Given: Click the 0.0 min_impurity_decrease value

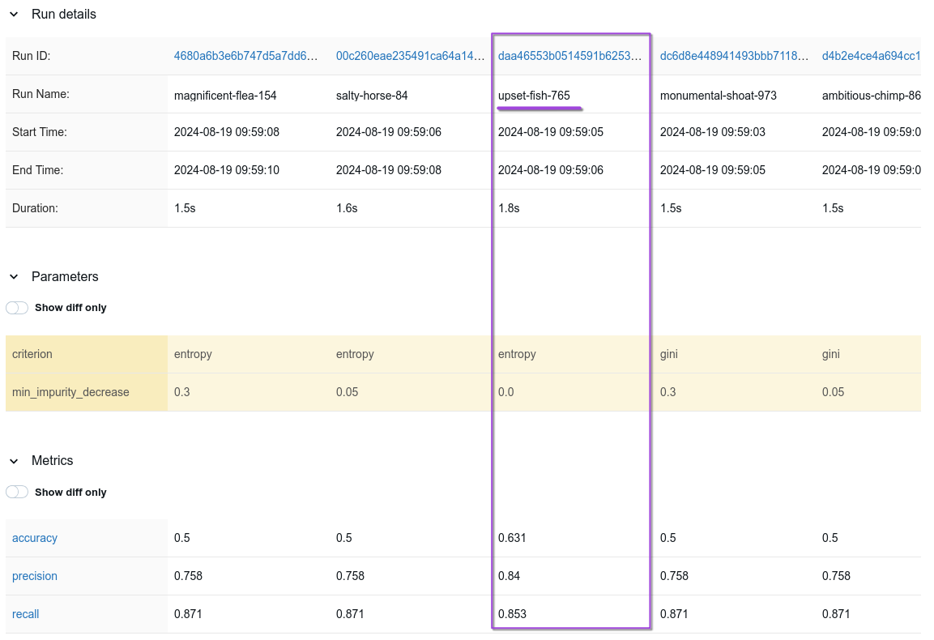Looking at the screenshot, I should [x=505, y=392].
